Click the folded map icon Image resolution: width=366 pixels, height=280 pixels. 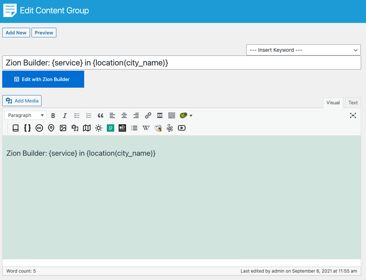[x=87, y=128]
